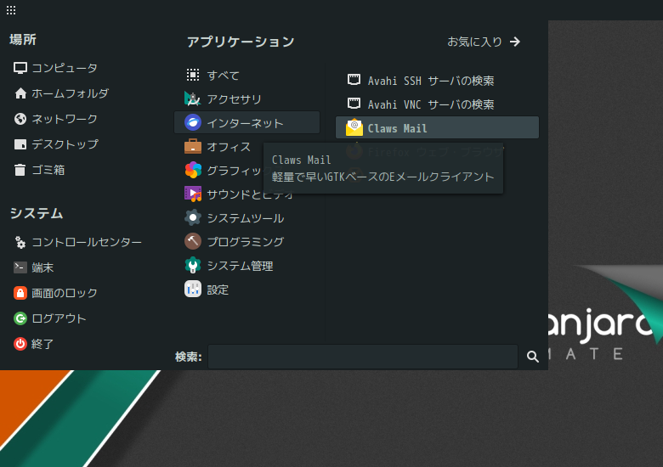Click the Office briefcase icon
Image resolution: width=663 pixels, height=467 pixels.
pos(193,147)
